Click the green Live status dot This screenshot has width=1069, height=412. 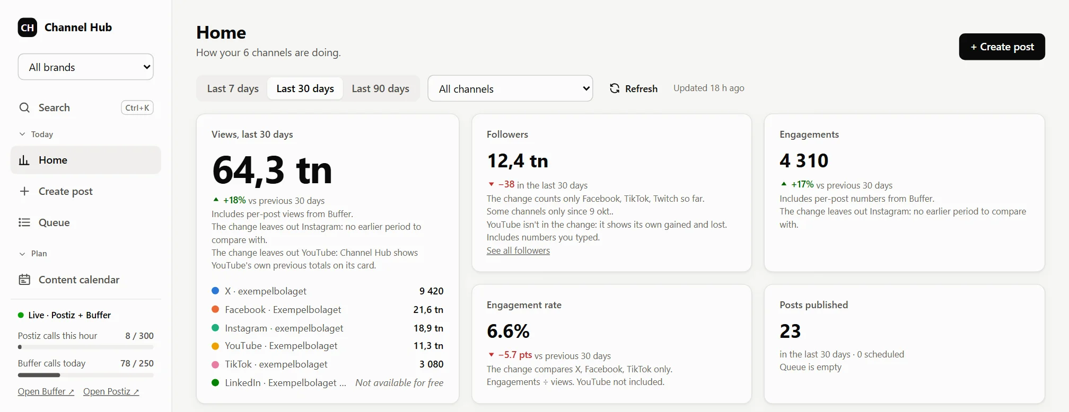21,315
